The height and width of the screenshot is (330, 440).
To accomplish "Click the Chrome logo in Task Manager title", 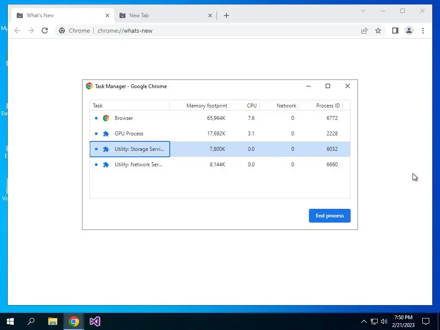I will click(x=89, y=86).
